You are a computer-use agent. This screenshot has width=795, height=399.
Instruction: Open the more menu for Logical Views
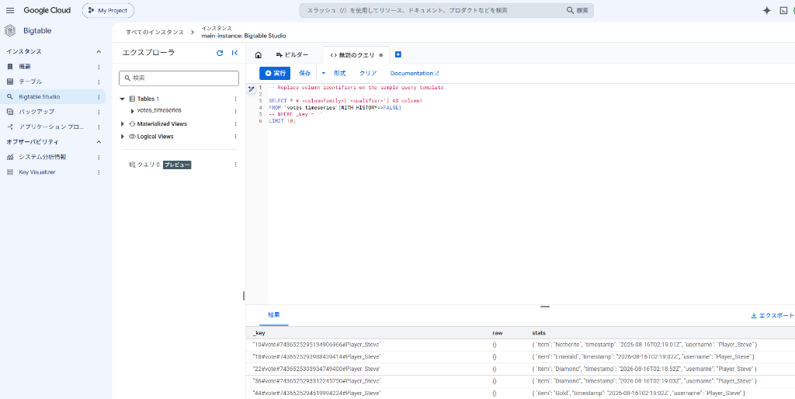(235, 137)
